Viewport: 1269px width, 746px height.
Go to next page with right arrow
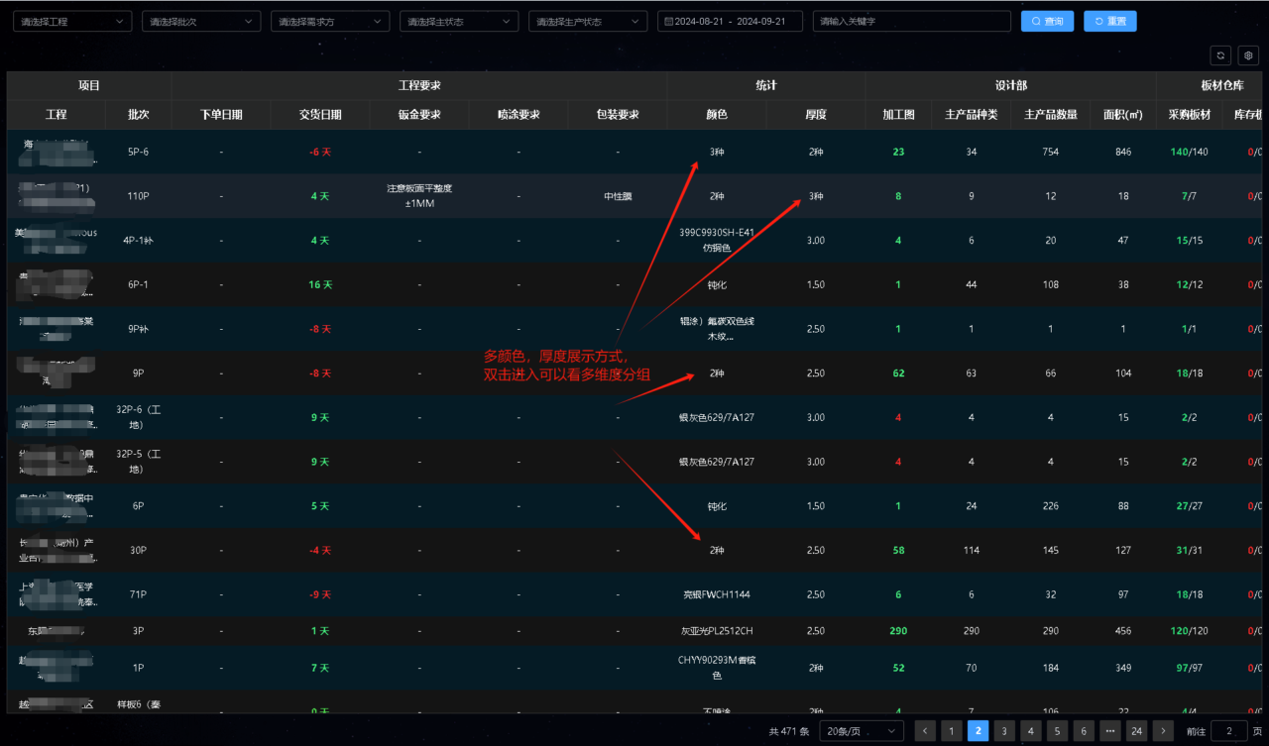tap(1164, 731)
